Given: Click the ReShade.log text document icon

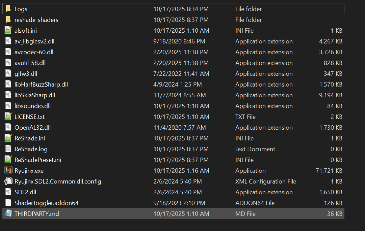Looking at the screenshot, I should (8, 149).
